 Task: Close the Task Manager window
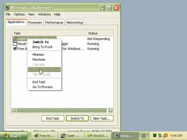[116, 8]
